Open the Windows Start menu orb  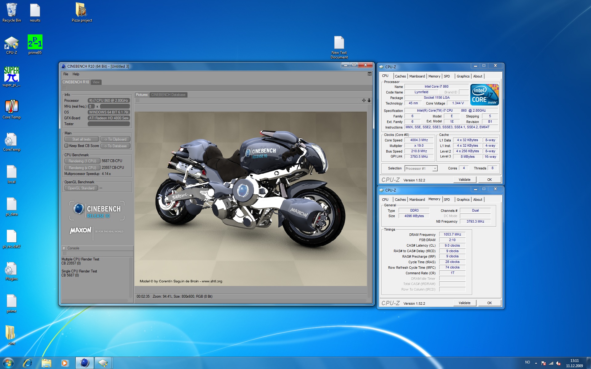pyautogui.click(x=8, y=363)
